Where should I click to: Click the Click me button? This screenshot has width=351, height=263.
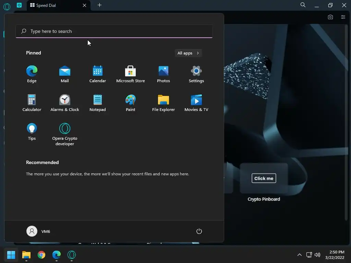264,178
